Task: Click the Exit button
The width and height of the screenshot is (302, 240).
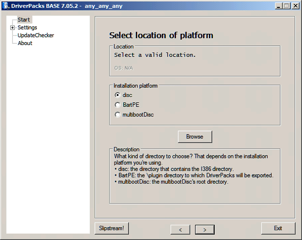Action: pos(278,228)
